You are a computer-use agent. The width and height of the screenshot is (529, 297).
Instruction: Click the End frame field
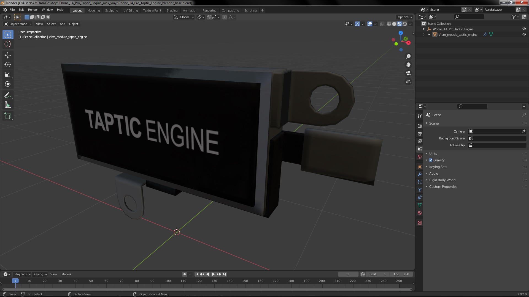pos(401,274)
